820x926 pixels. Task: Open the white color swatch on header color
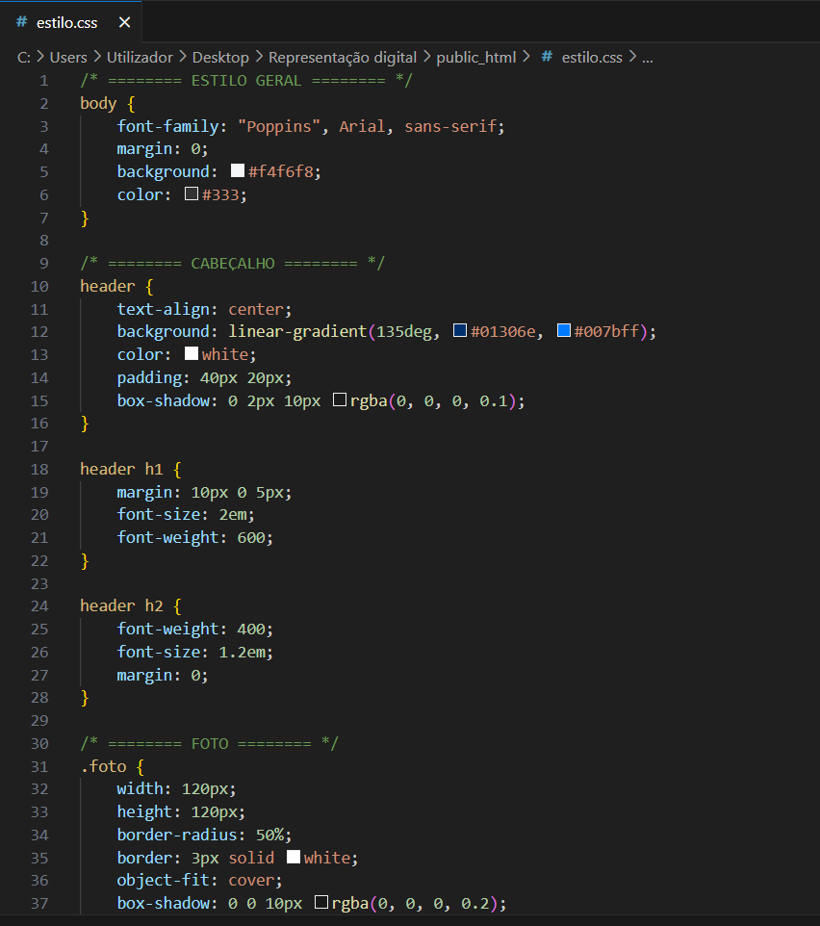(x=192, y=354)
